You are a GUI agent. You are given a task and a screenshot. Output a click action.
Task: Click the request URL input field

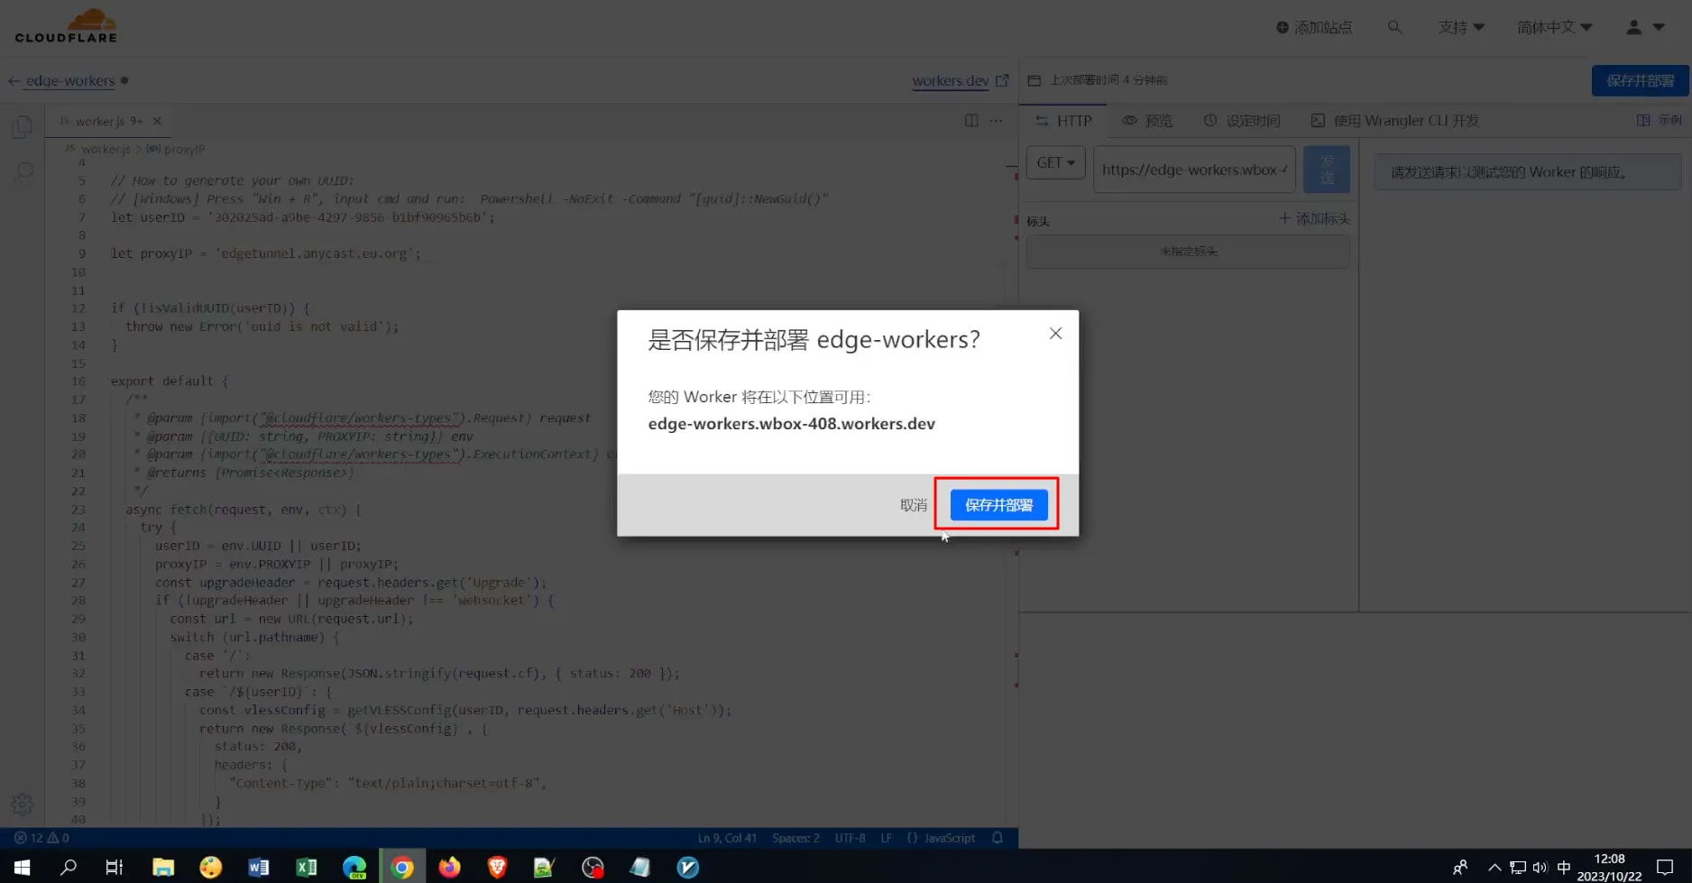pos(1194,170)
